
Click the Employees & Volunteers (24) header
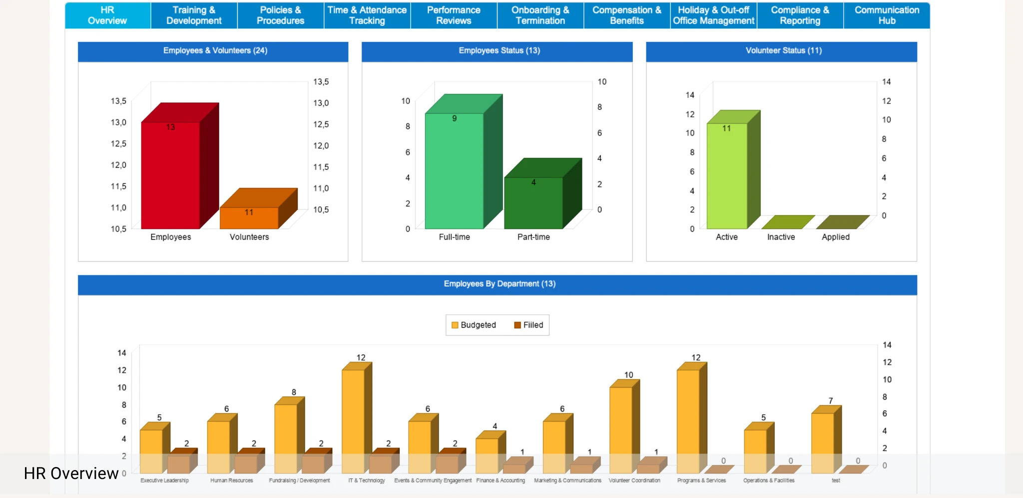coord(213,51)
